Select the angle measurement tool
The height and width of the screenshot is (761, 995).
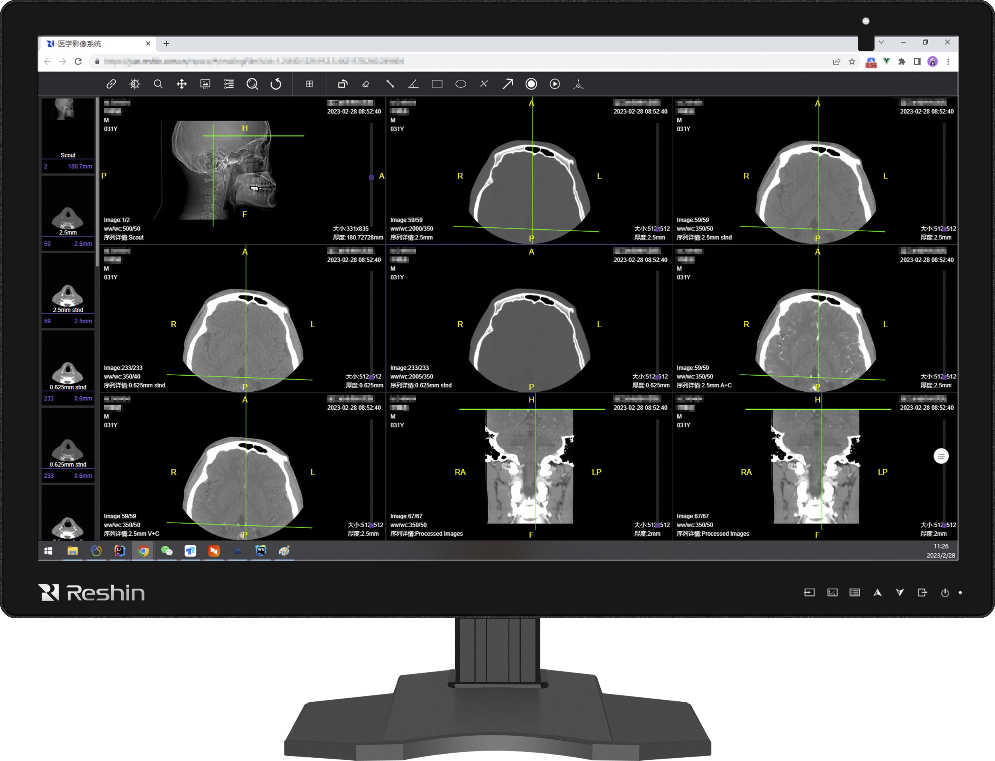413,84
